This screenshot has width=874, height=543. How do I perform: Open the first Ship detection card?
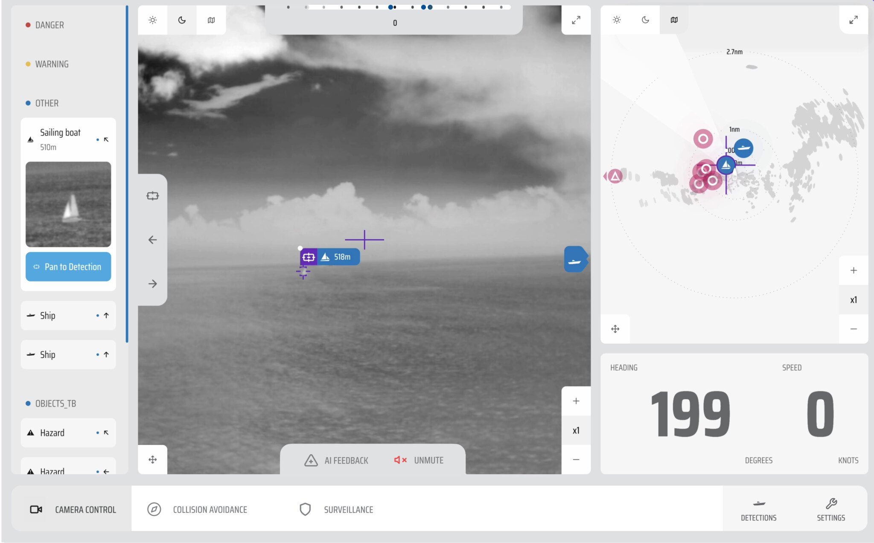click(x=68, y=315)
